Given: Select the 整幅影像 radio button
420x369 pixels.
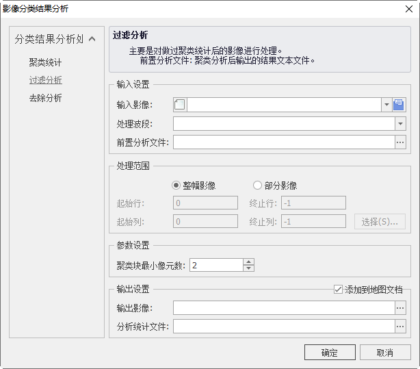Looking at the screenshot, I should click(176, 185).
